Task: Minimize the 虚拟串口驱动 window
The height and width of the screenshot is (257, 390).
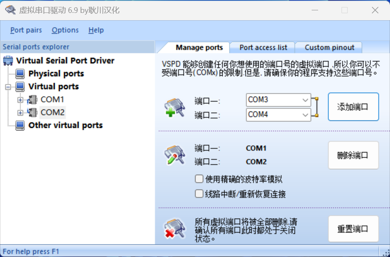Action: [x=315, y=10]
